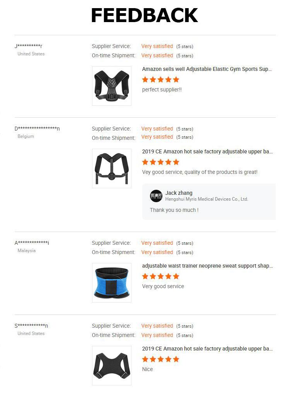Click the Belgium reviewer's masked name
The image size is (290, 397).
click(x=37, y=129)
